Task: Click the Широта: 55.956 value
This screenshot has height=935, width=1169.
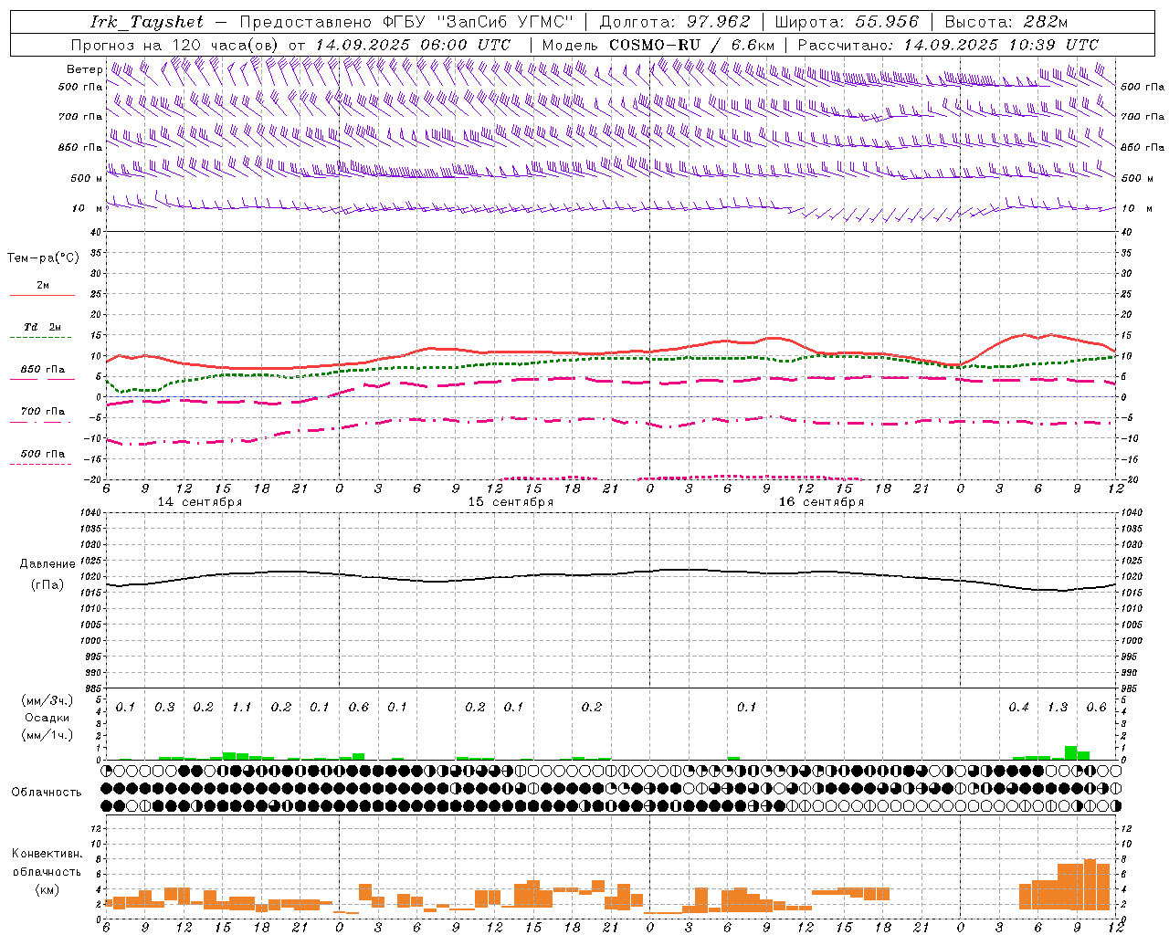Action: pyautogui.click(x=846, y=22)
